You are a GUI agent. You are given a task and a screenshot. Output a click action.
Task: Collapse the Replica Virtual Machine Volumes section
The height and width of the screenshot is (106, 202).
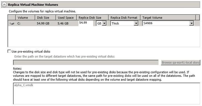(4, 5)
